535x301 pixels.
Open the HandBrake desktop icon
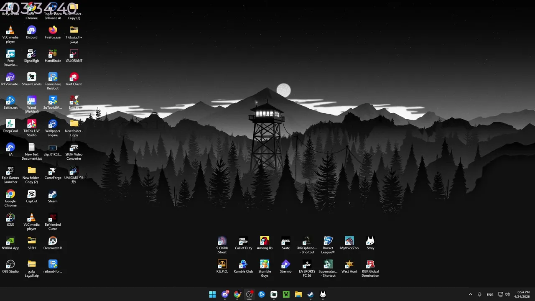(x=53, y=56)
